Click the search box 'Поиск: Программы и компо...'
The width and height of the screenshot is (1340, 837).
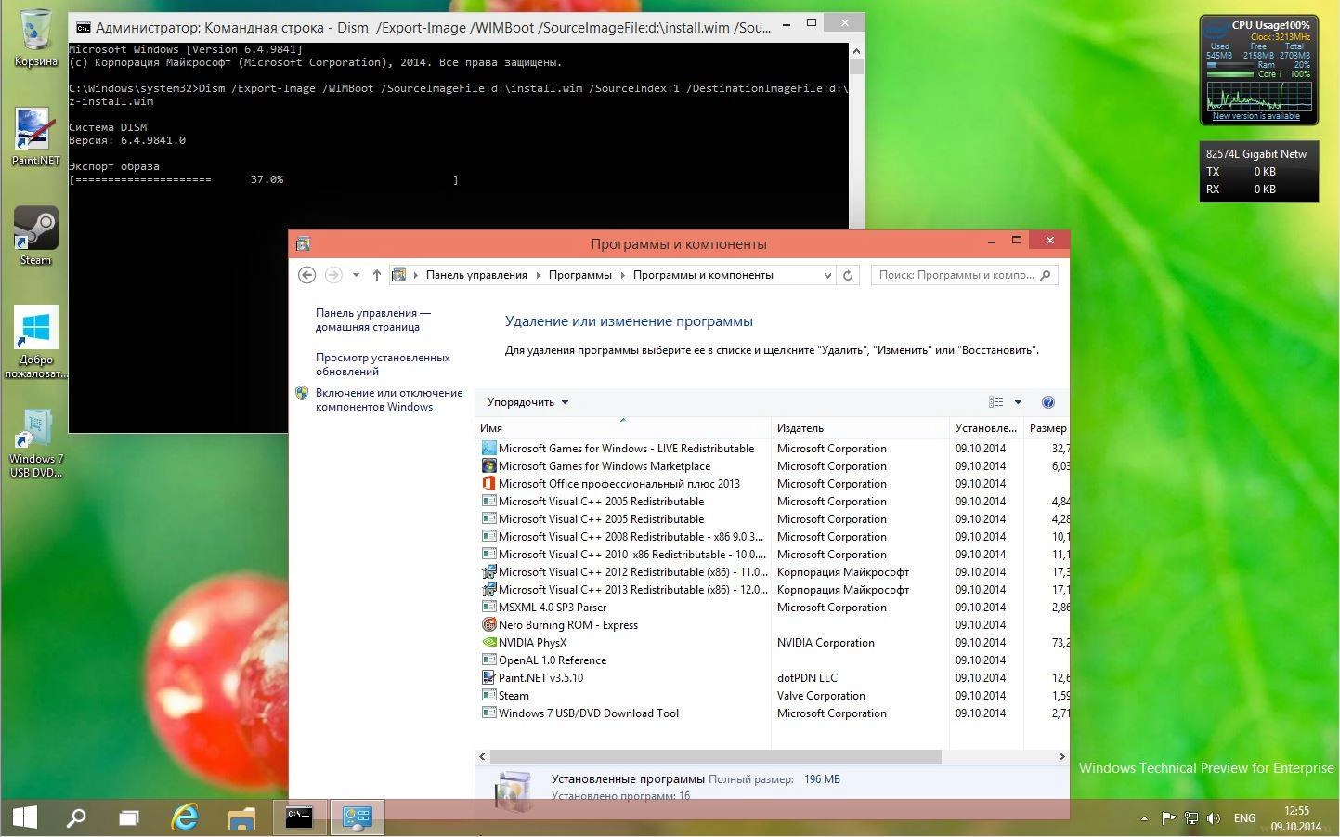click(x=964, y=275)
